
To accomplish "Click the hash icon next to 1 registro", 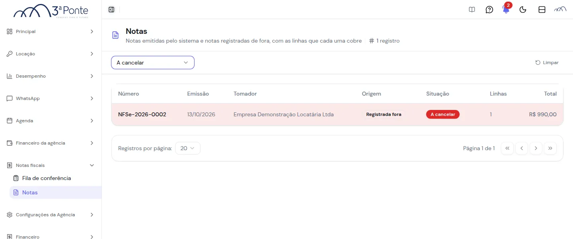I will [372, 41].
